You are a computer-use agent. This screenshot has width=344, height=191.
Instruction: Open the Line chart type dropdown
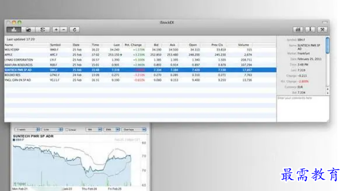[x=52, y=130]
